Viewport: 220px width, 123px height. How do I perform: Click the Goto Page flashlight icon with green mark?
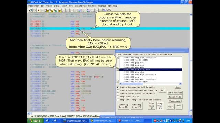55,10
